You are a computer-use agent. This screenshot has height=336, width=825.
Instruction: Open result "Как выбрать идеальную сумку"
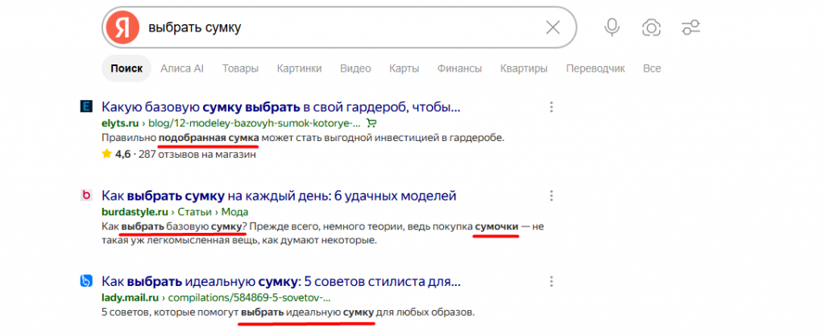[x=281, y=281]
